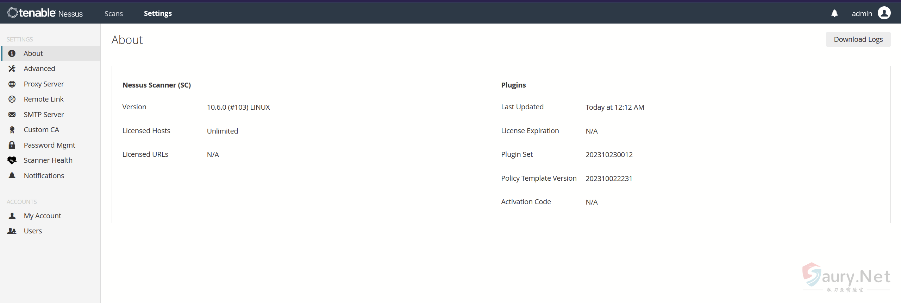Image resolution: width=901 pixels, height=303 pixels.
Task: Open Remote Link settings
Action: pyautogui.click(x=51, y=99)
